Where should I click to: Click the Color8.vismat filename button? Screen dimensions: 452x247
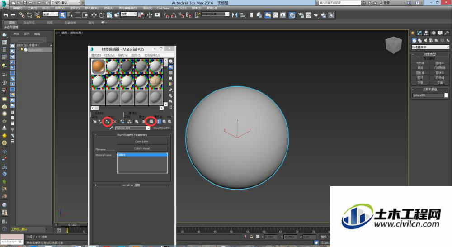[x=142, y=148]
